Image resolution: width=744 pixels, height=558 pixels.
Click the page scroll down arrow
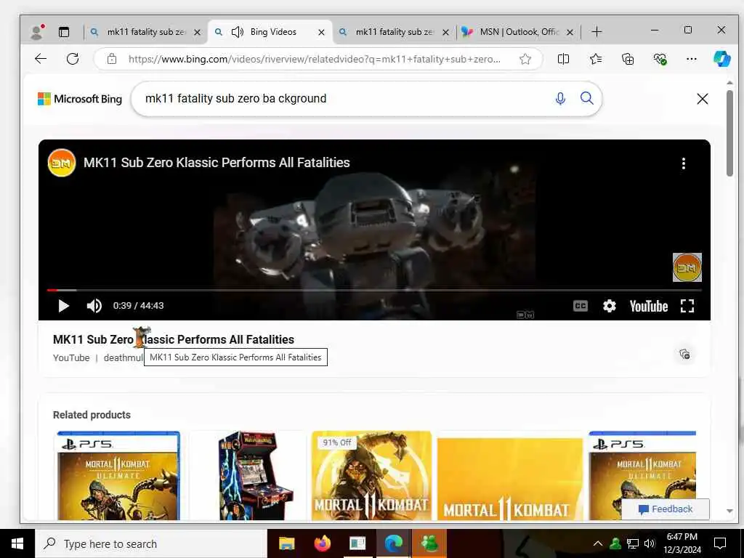(x=729, y=511)
